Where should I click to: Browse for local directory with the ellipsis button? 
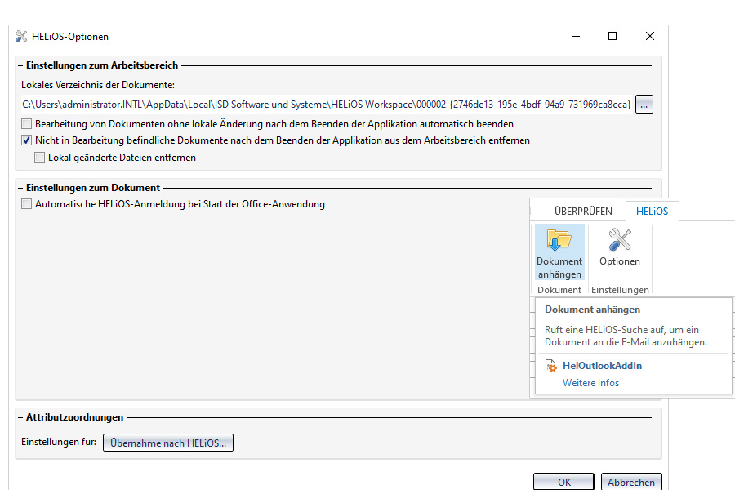[x=644, y=105]
